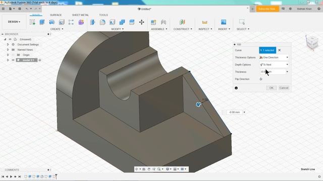Switch to the TOOLS tab
The height and width of the screenshot is (181, 323).
click(103, 15)
